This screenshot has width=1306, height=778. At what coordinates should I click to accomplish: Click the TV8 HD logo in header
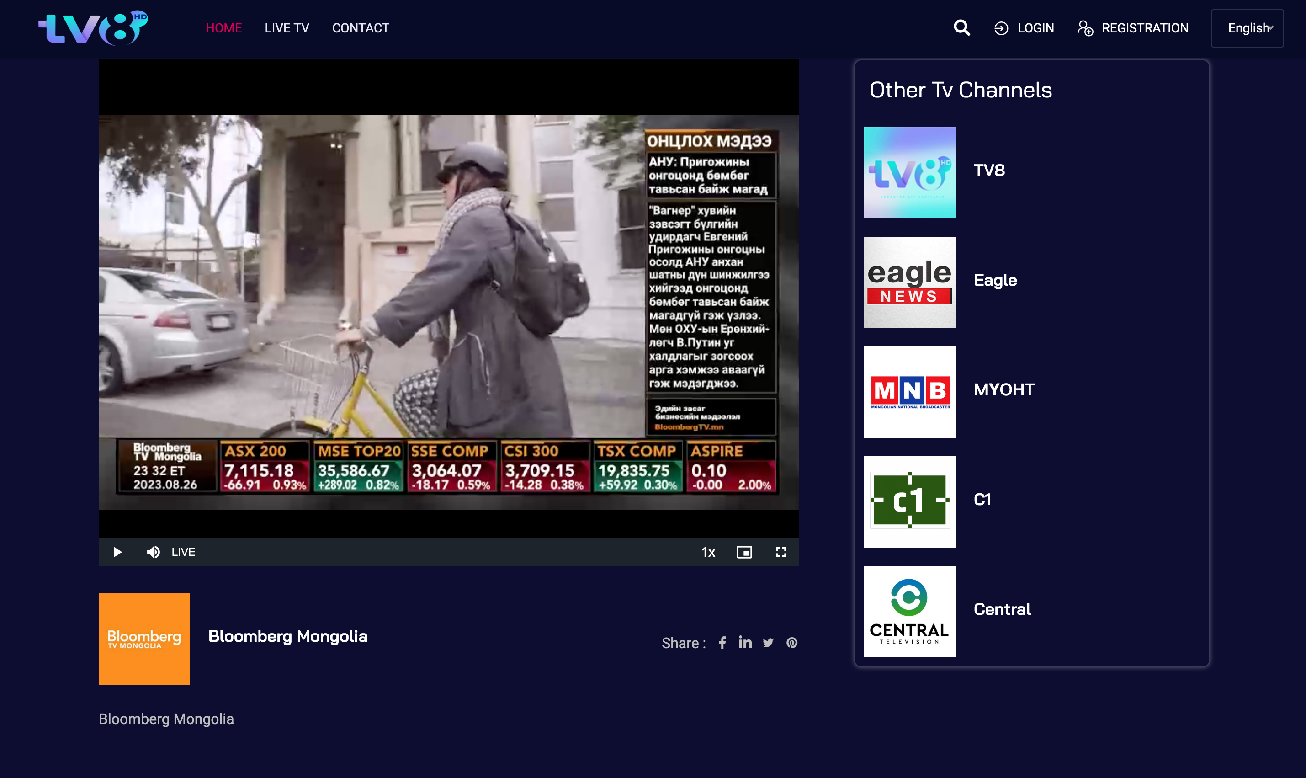[93, 28]
